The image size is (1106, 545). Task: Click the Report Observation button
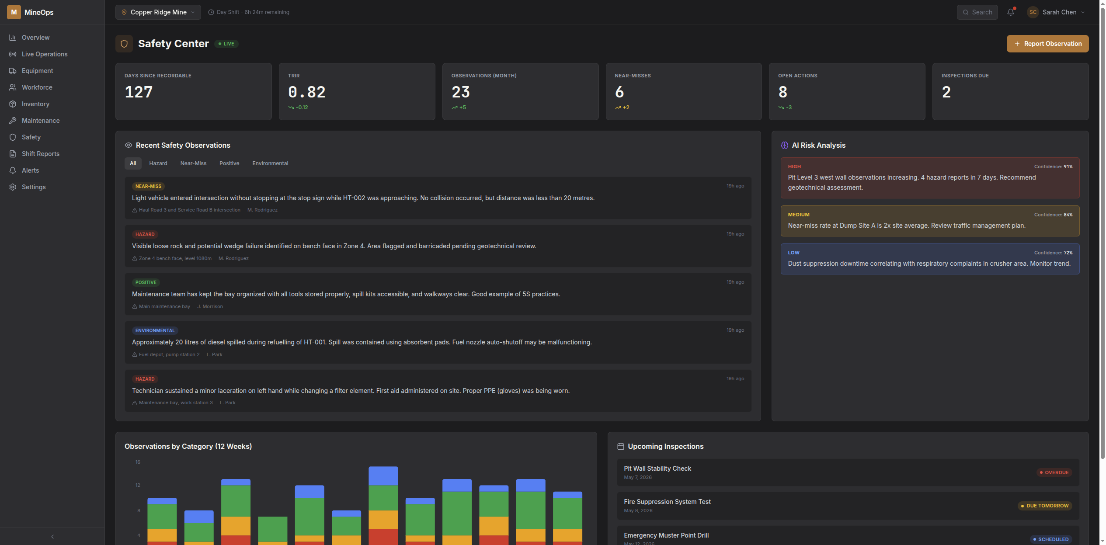(1047, 44)
